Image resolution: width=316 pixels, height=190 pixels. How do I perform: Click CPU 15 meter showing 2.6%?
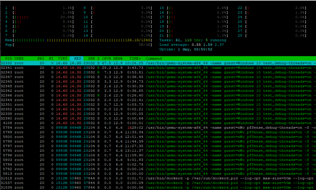(x=194, y=8)
